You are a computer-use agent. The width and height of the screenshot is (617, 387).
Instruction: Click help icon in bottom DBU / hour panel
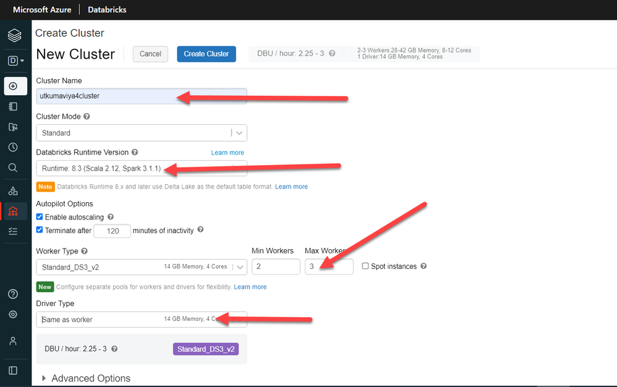click(114, 349)
